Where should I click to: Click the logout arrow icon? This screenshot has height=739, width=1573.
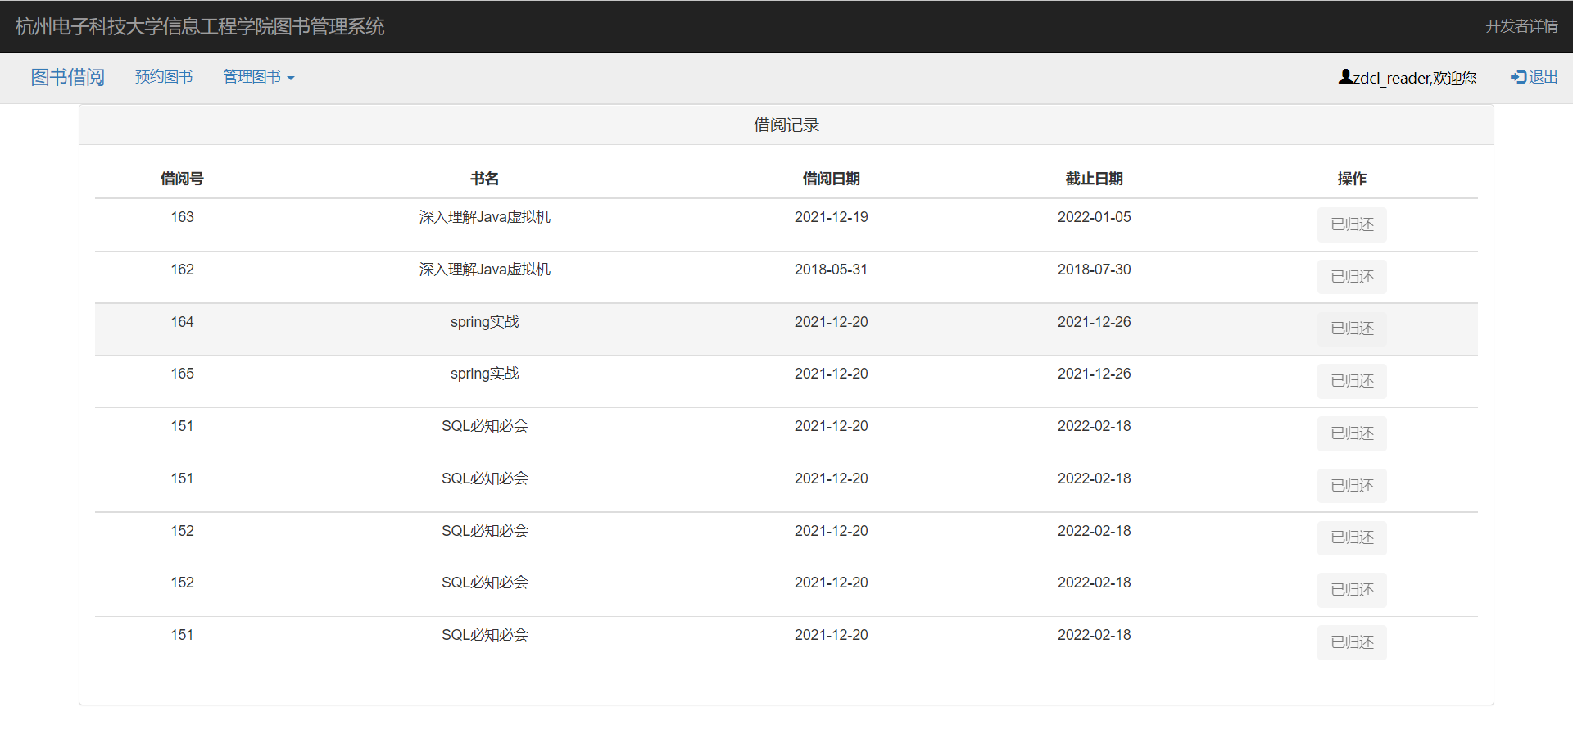(1518, 76)
